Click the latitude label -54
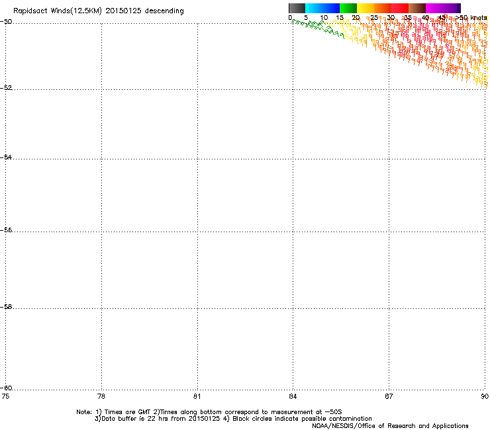This screenshot has width=490, height=430. 6,157
